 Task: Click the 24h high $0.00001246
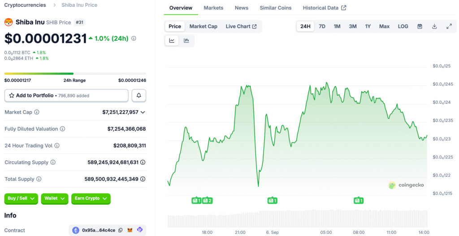tap(132, 81)
